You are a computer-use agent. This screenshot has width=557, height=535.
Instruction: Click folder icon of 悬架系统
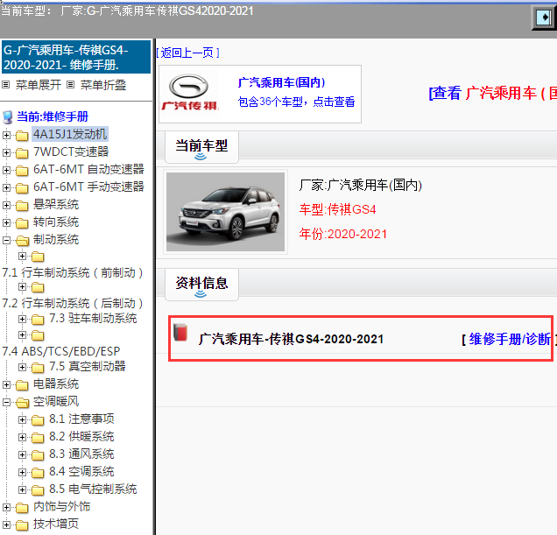pyautogui.click(x=22, y=206)
